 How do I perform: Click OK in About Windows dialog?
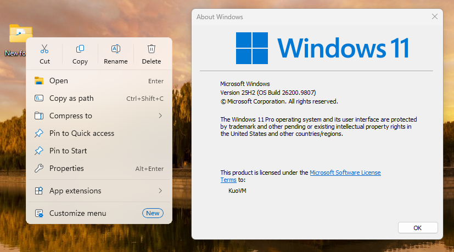click(418, 228)
